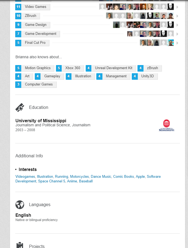The width and height of the screenshot is (188, 248).
Task: Click the endorsement count badge for Video Games
Action: point(18,7)
